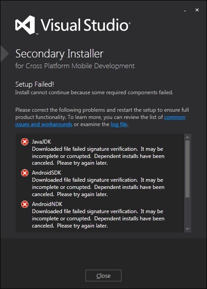Screen dimensions: 207x289
Task: Click the Setup Failed! message text
Action: tap(35, 84)
